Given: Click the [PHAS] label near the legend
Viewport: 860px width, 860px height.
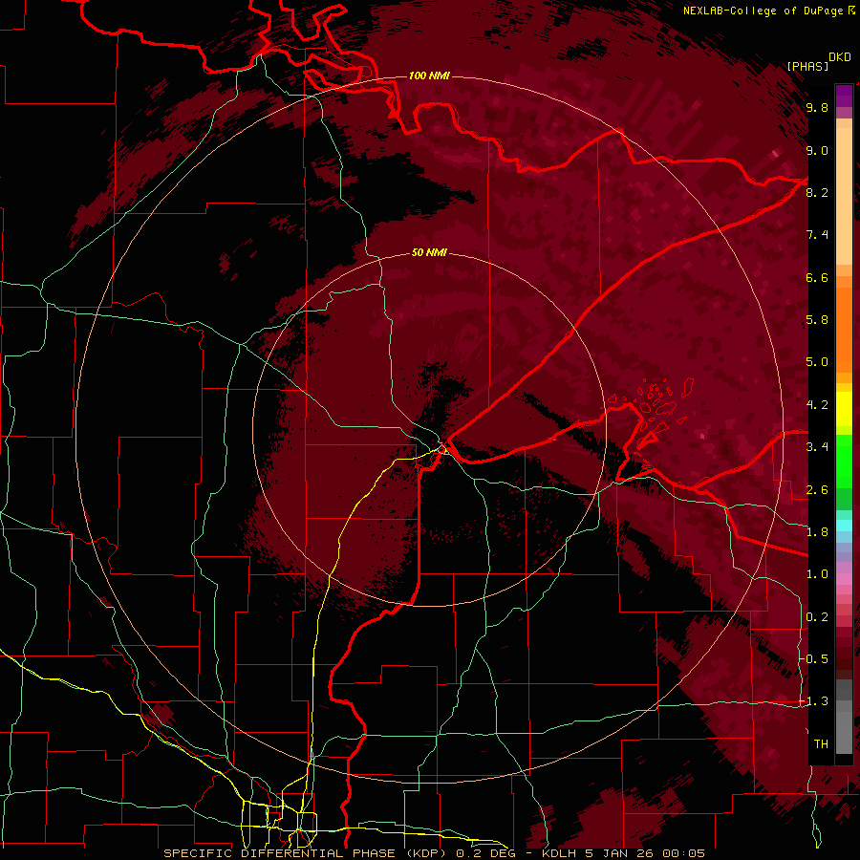Looking at the screenshot, I should [x=807, y=66].
